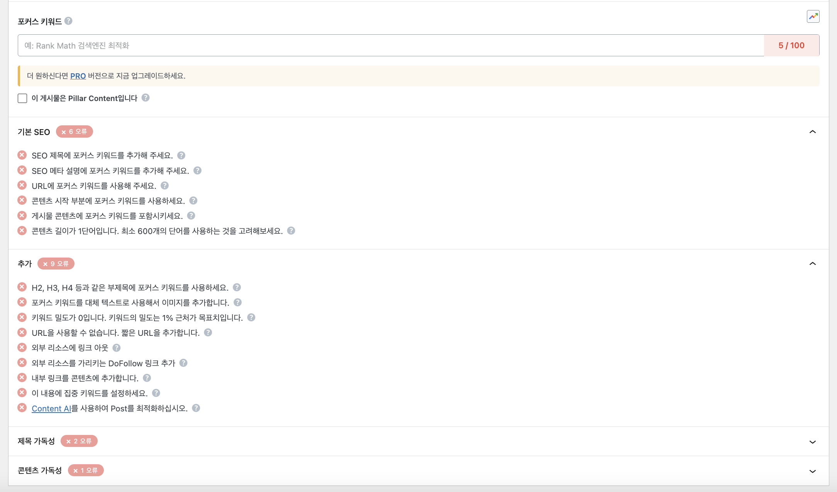Click help icon for URL 포커스 키워드 error
837x492 pixels.
(x=164, y=186)
